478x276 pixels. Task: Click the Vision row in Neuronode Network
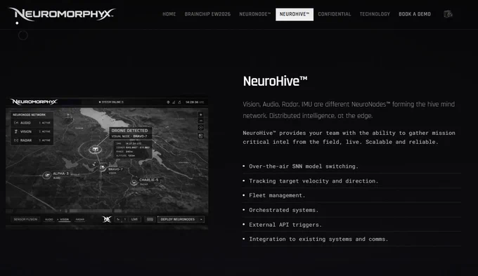coord(32,131)
